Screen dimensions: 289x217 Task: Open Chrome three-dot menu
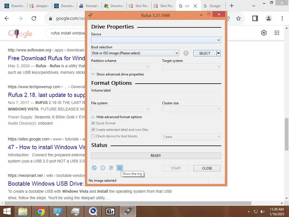point(282,18)
